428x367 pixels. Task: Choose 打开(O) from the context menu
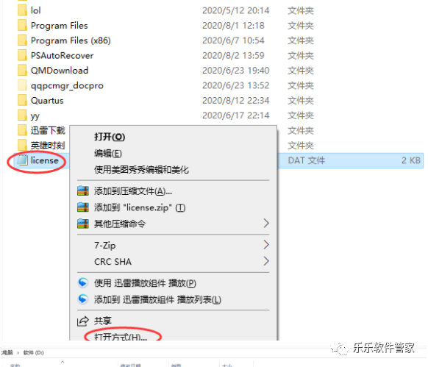pos(110,137)
